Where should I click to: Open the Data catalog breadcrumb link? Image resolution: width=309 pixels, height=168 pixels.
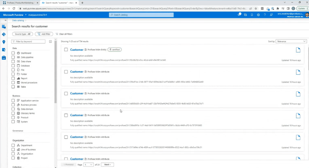click(x=18, y=20)
